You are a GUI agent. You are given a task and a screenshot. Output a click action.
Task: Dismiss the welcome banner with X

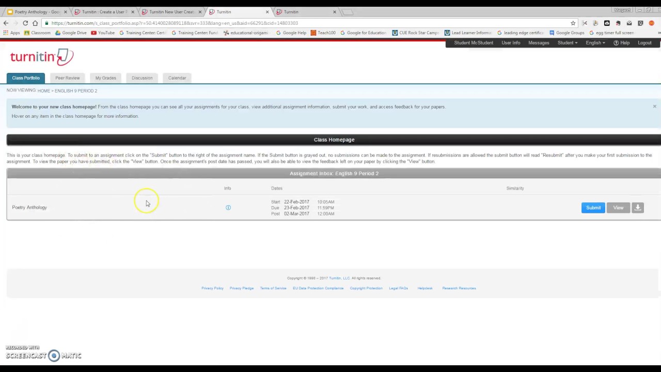point(654,106)
